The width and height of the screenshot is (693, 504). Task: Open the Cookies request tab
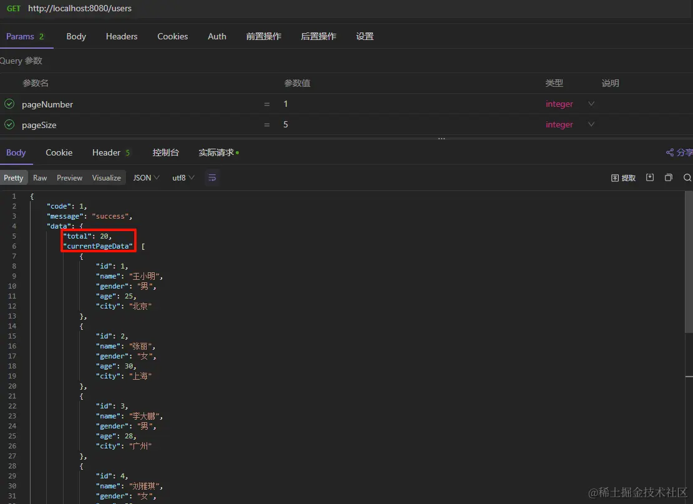click(172, 36)
